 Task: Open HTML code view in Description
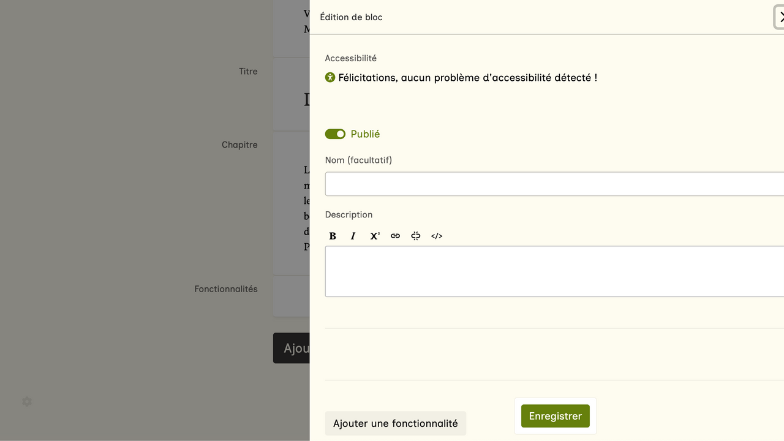click(437, 236)
